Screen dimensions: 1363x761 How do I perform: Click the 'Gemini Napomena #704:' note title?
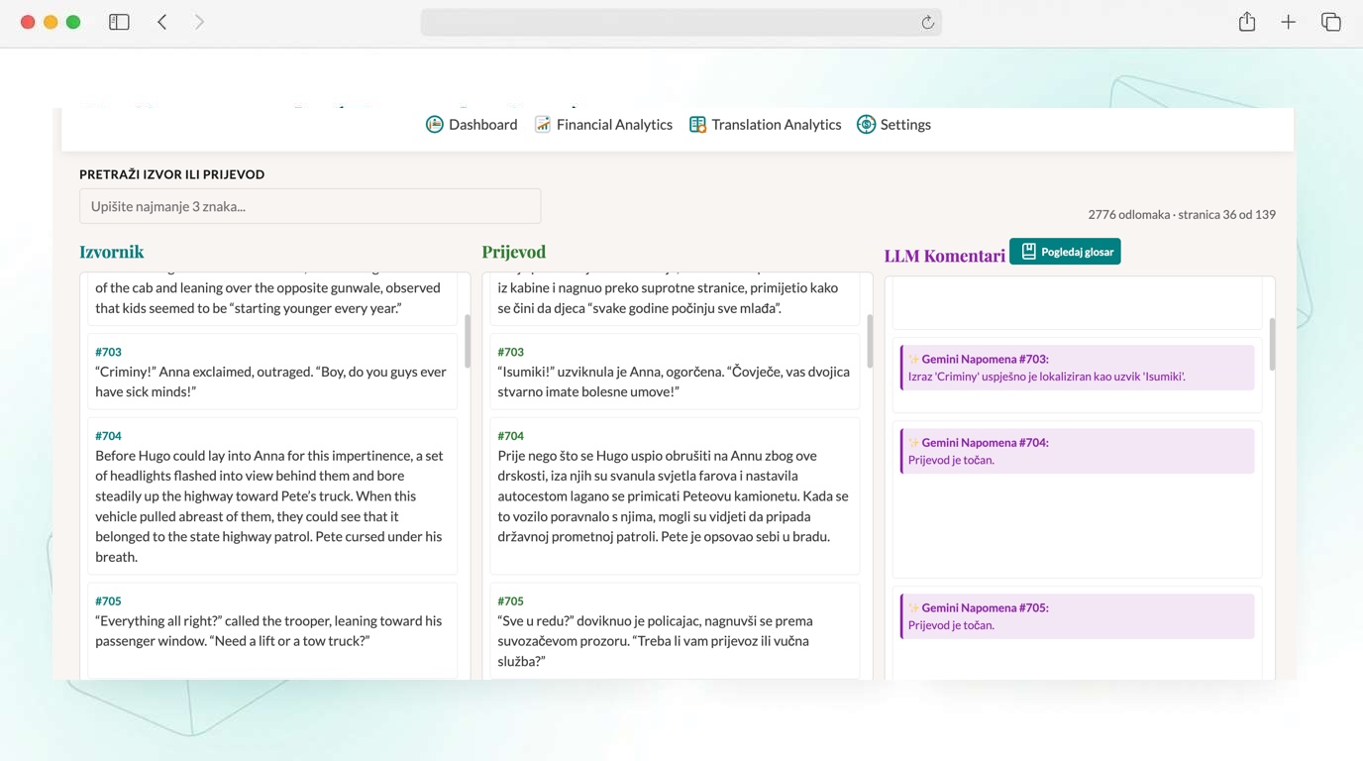tap(985, 442)
